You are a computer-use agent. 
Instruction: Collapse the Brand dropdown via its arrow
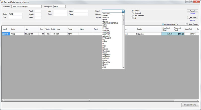(x=123, y=11)
